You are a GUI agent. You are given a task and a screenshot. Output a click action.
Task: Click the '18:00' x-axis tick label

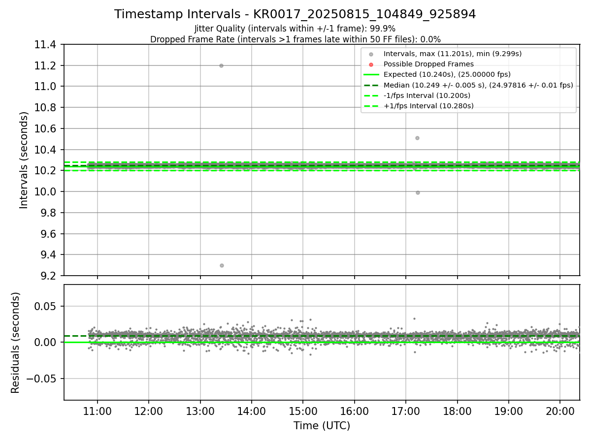pyautogui.click(x=457, y=411)
